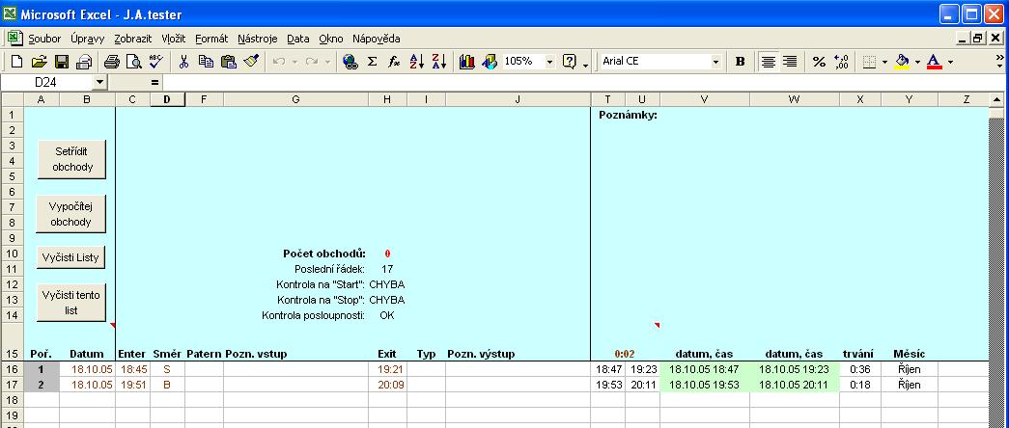Toggle Center alignment
Screen dimensions: 1009x428
coord(768,62)
